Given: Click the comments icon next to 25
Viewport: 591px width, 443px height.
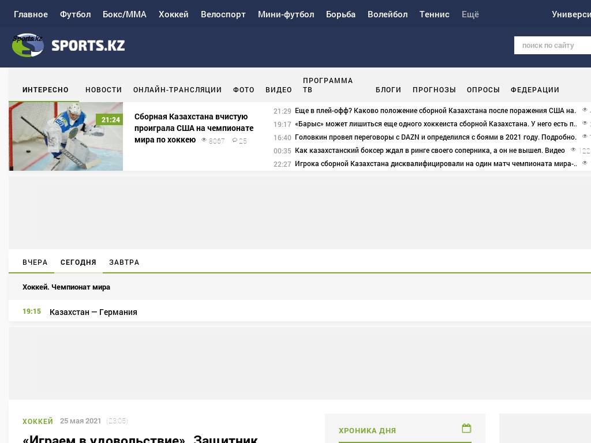Looking at the screenshot, I should (x=235, y=140).
